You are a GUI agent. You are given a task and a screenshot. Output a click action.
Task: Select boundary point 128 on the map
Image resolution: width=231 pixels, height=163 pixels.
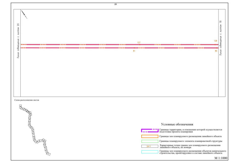(x=215, y=45)
